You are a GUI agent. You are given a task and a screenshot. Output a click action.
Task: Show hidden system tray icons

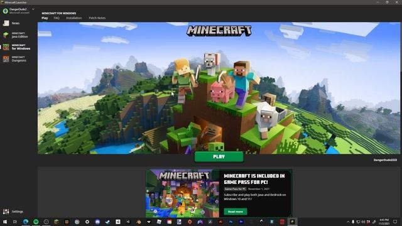[x=348, y=222]
